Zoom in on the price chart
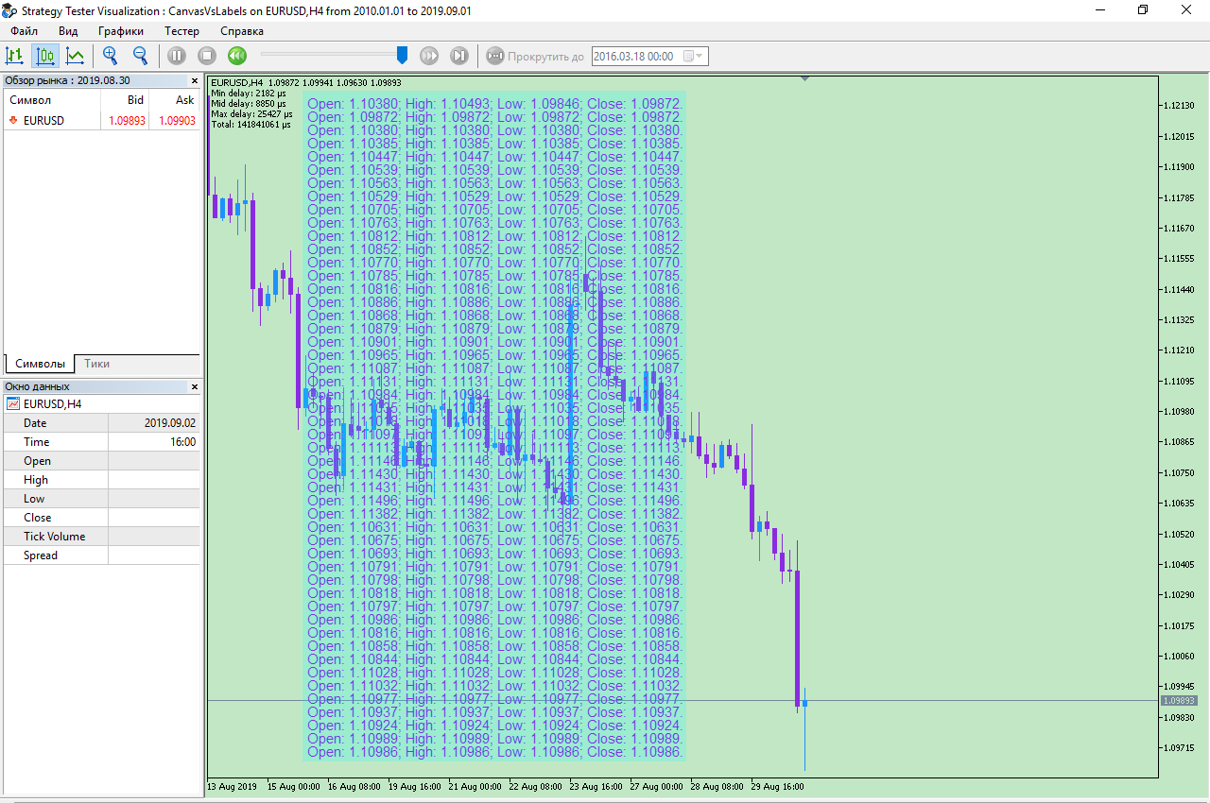This screenshot has height=803, width=1210. point(110,56)
